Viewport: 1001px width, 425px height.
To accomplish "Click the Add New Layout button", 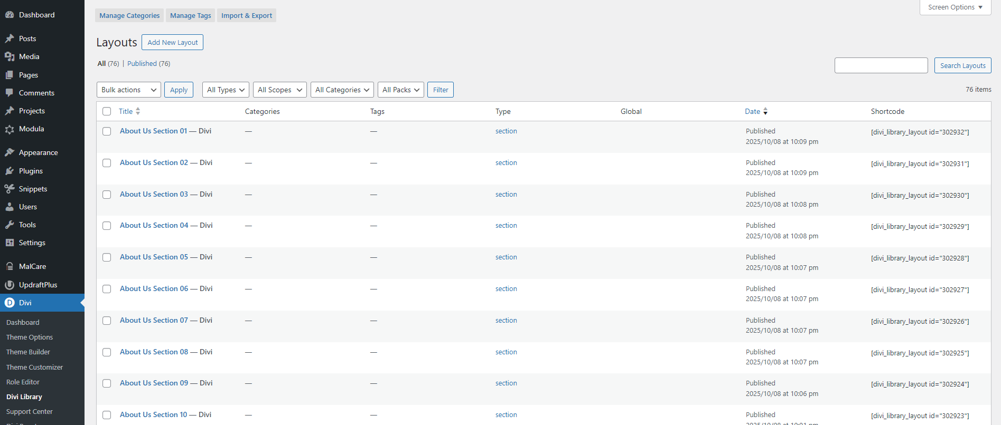I will click(x=172, y=42).
